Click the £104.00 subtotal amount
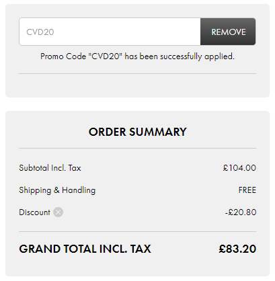Screen dimensions: 275x281 coord(239,168)
